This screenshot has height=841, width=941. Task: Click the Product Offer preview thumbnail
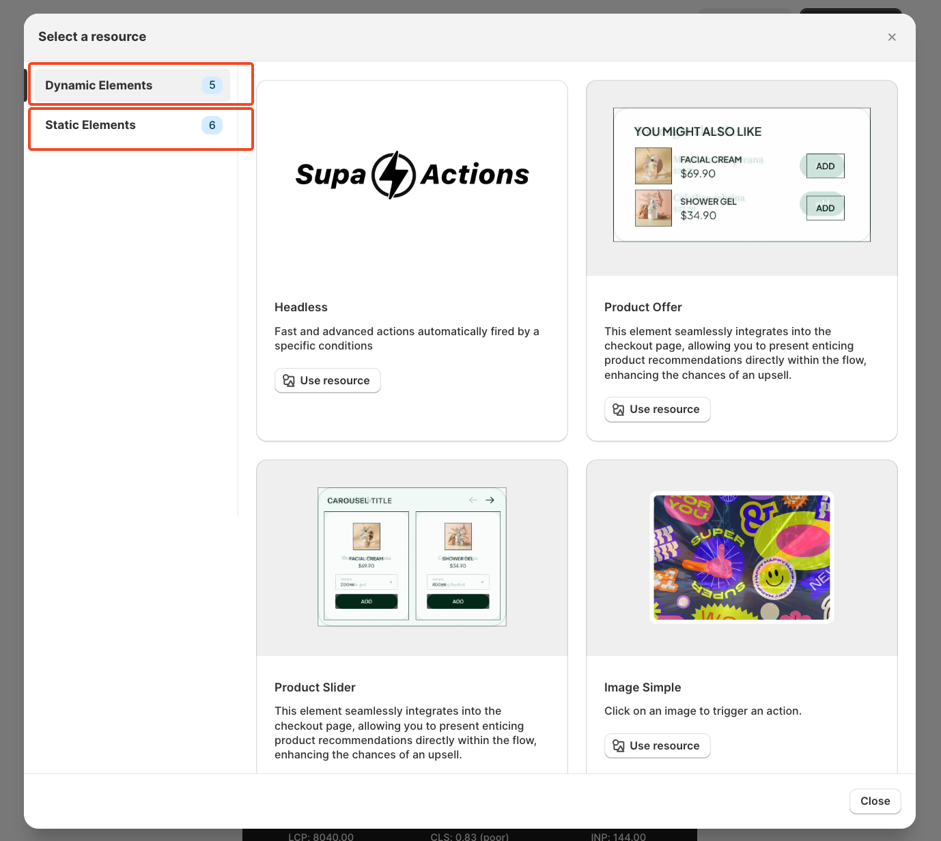[742, 175]
